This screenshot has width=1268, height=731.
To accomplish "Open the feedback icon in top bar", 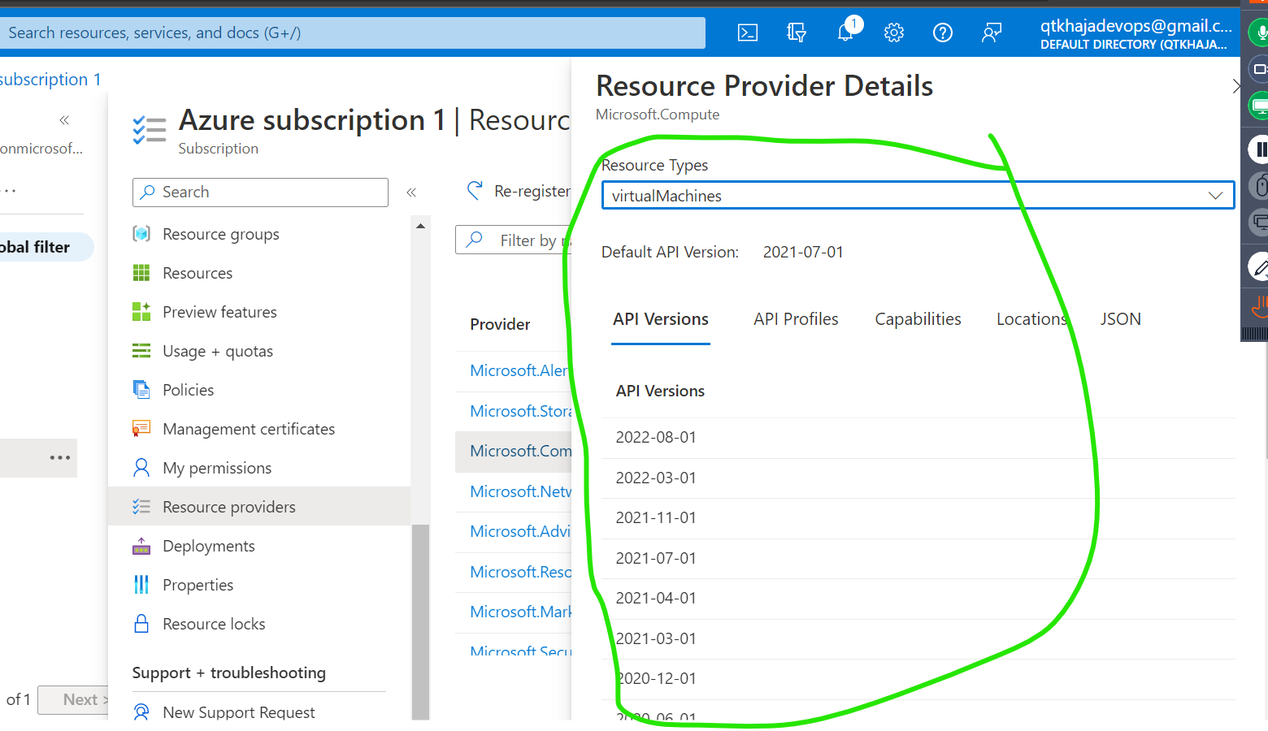I will tap(992, 32).
